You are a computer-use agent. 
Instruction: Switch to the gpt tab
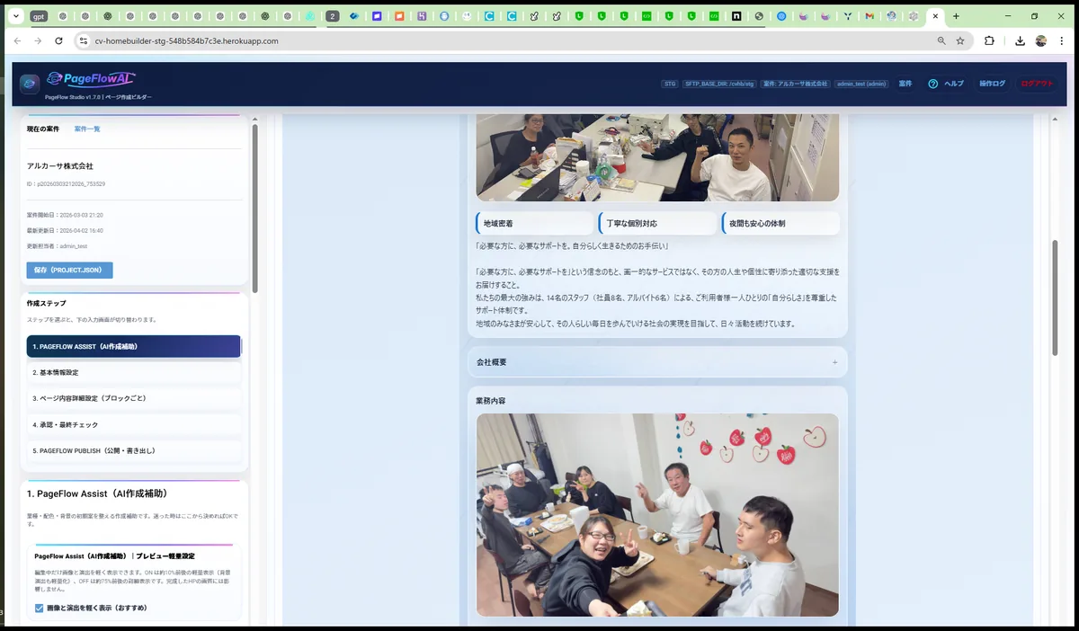[x=39, y=16]
